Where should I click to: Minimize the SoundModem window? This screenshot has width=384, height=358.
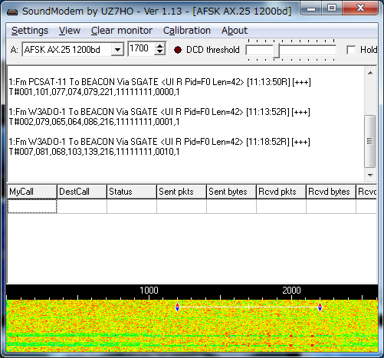311,8
